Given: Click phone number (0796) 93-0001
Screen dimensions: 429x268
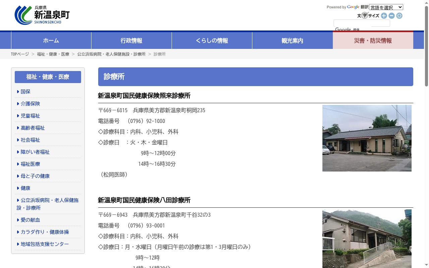Looking at the screenshot, I should [146, 225].
